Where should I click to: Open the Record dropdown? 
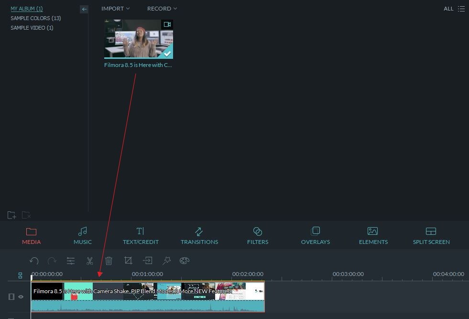pyautogui.click(x=162, y=9)
